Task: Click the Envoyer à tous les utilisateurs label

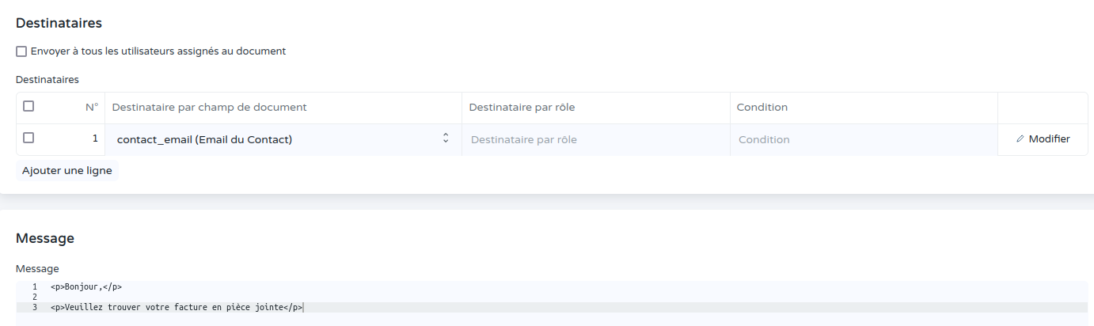Action: click(x=158, y=51)
